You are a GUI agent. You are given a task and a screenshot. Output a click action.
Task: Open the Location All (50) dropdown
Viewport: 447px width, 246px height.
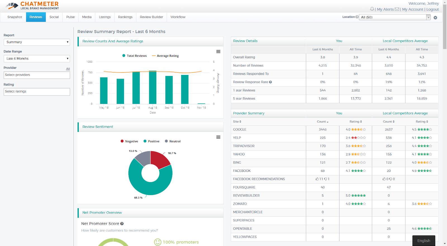tap(394, 17)
